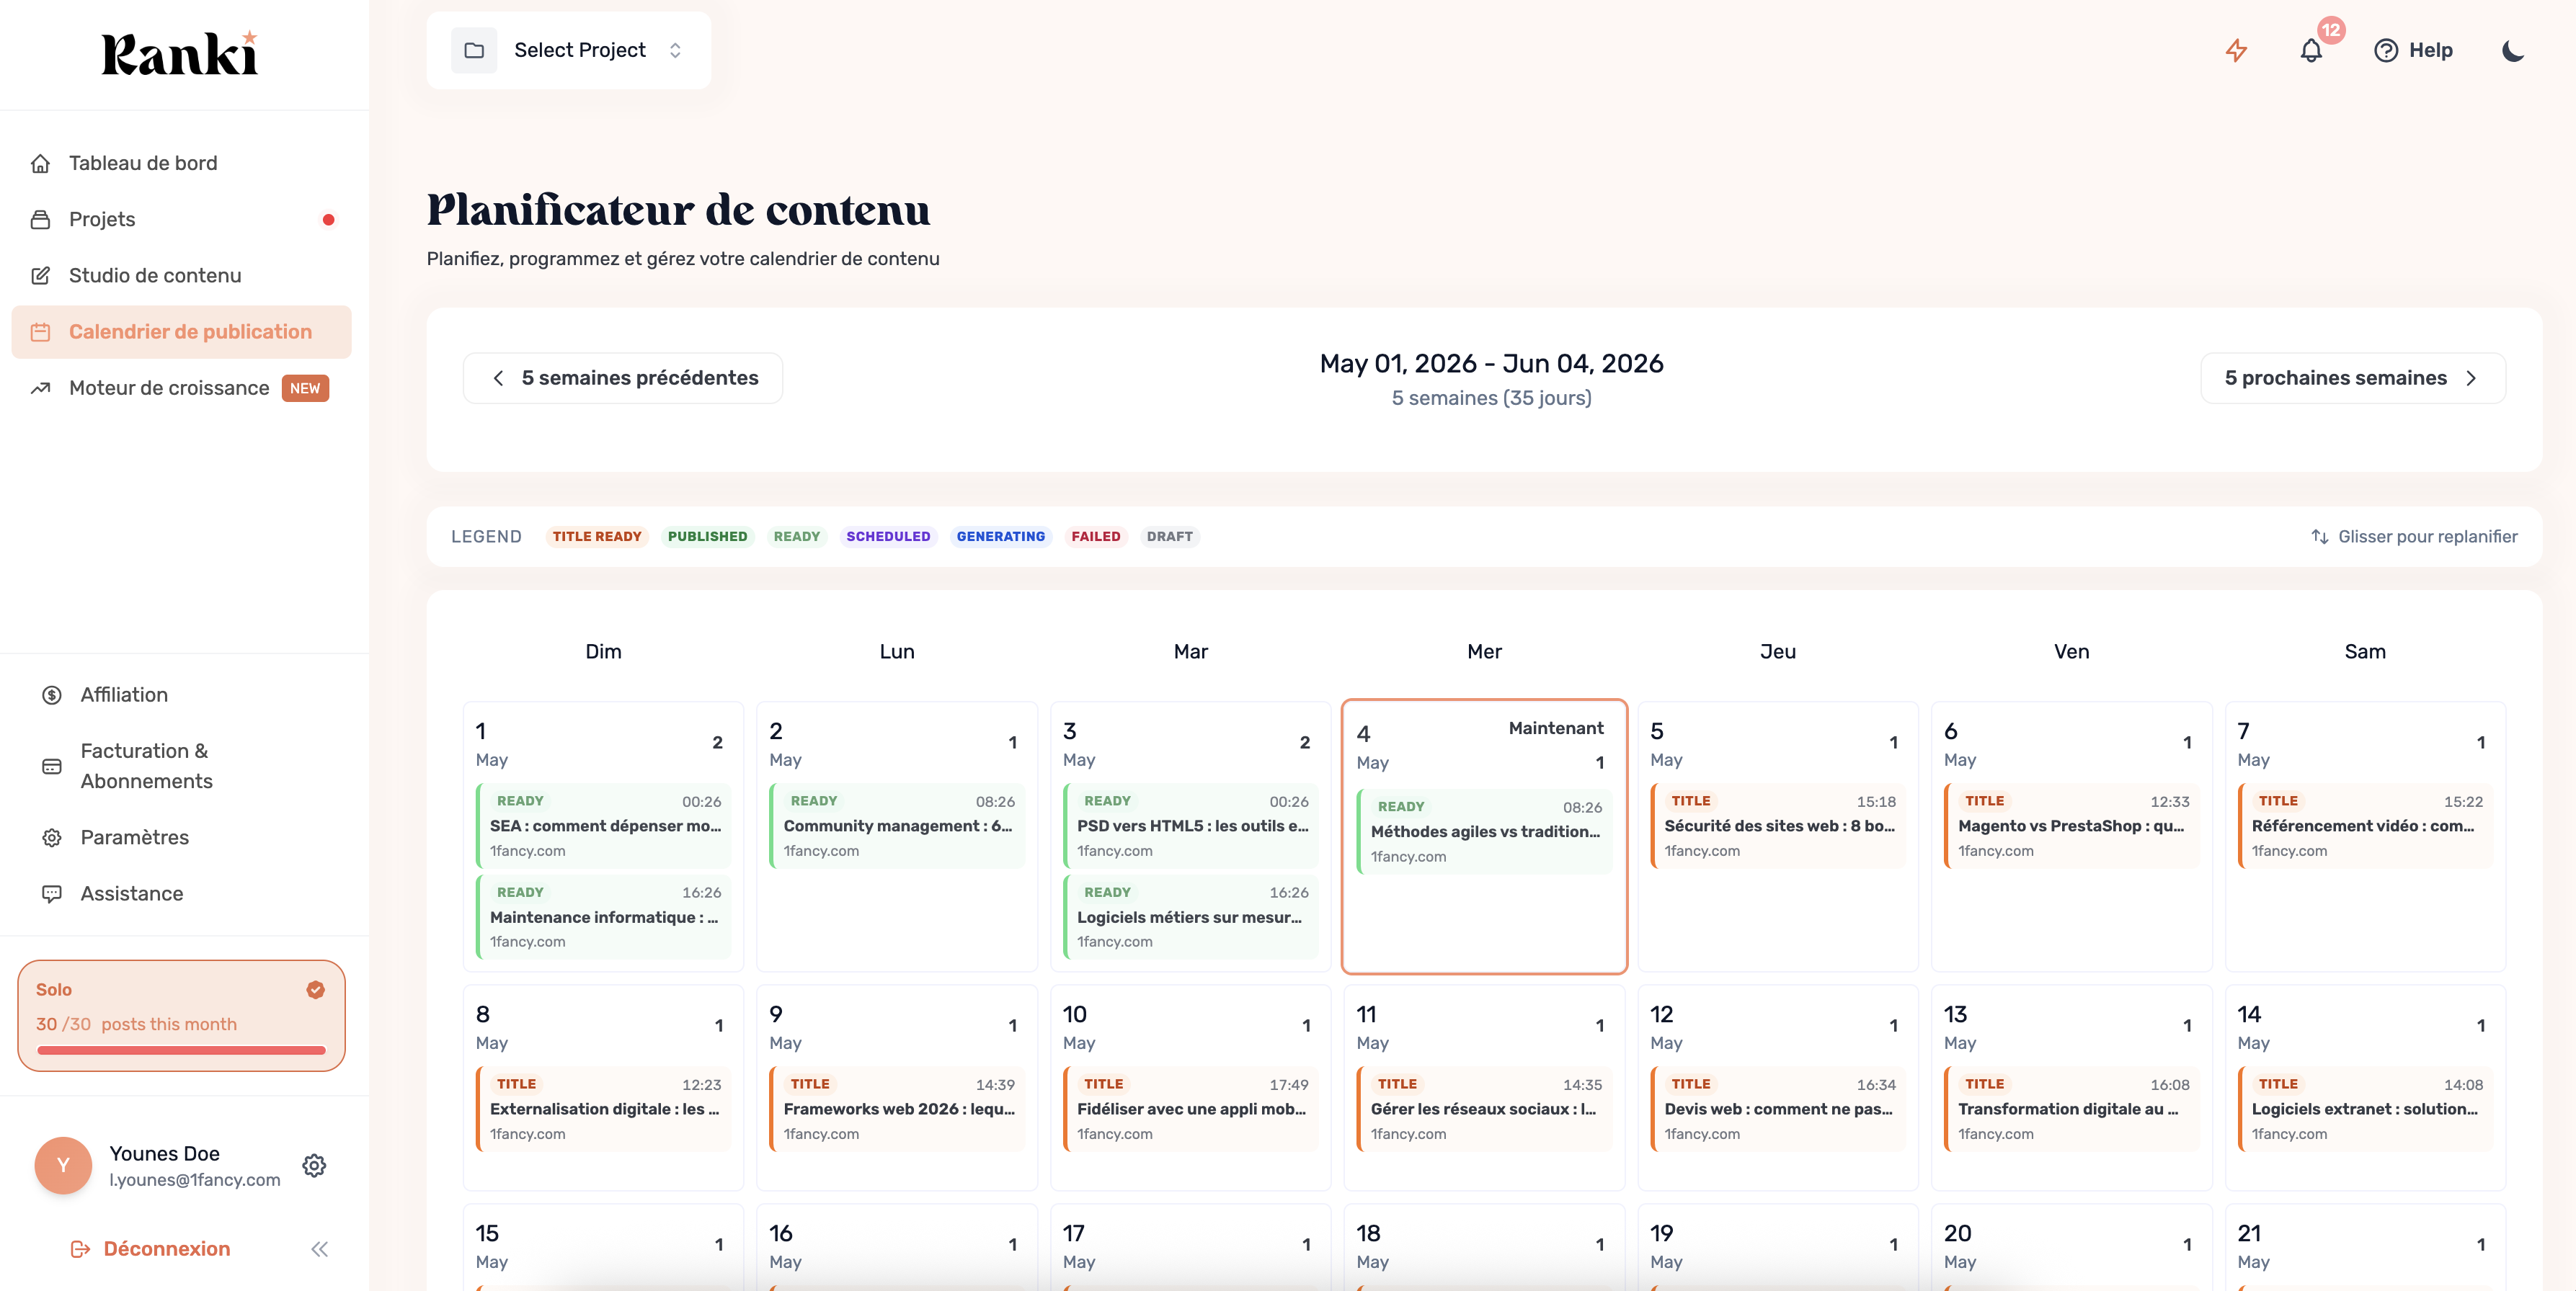The width and height of the screenshot is (2576, 1291).
Task: Click DRAFT legend badge
Action: point(1169,537)
